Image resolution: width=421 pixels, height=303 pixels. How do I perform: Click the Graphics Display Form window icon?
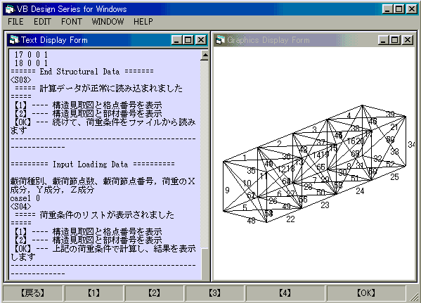(x=220, y=40)
